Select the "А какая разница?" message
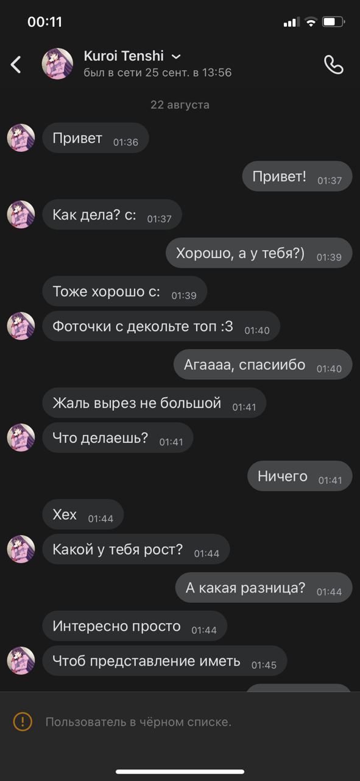 click(x=264, y=588)
